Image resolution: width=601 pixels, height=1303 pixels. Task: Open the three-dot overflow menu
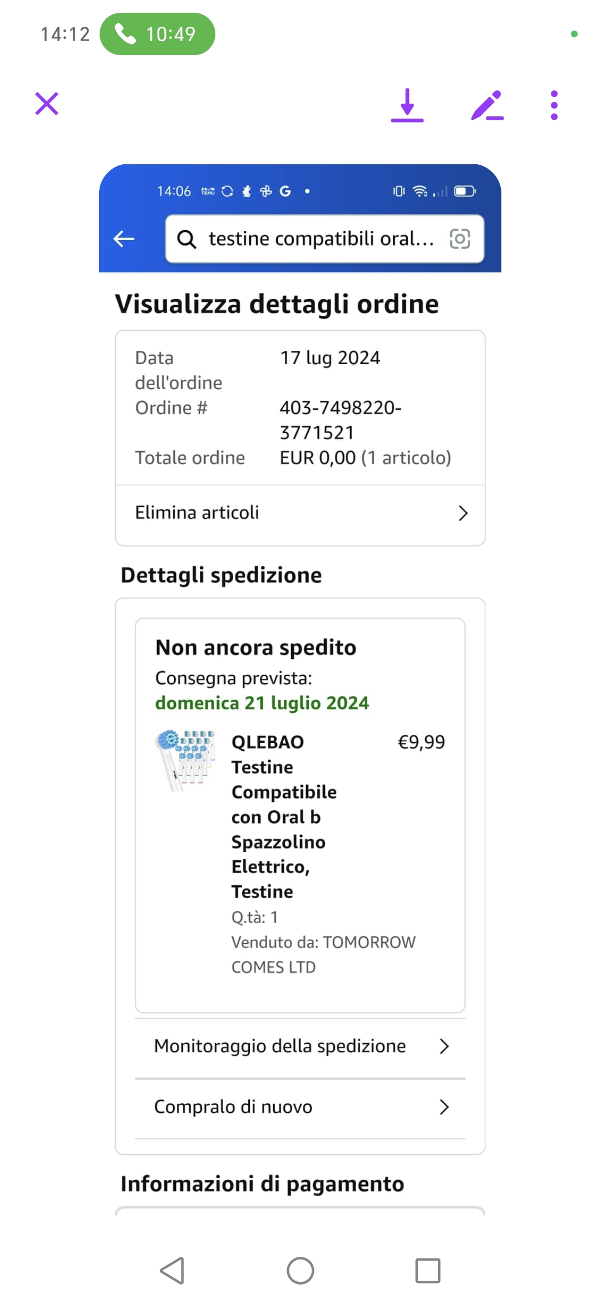[554, 105]
